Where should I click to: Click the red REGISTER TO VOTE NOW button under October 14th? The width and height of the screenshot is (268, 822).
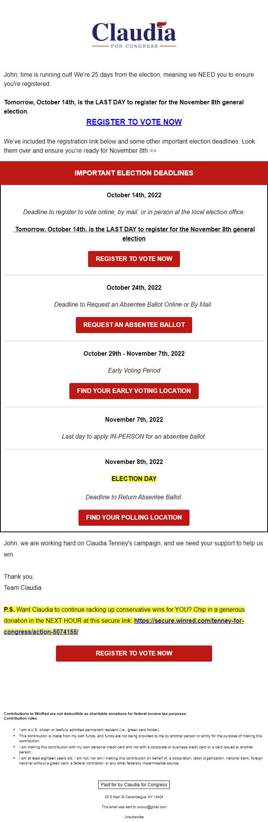(134, 259)
